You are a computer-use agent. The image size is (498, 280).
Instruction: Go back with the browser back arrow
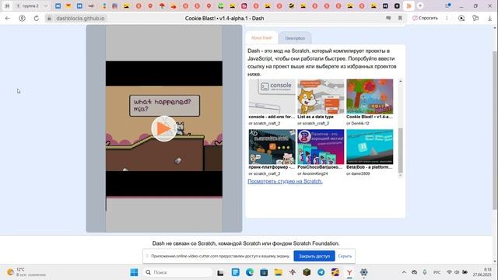(x=8, y=19)
